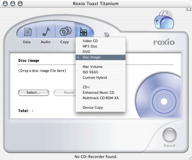Click the first window control button in title bar
192x160 pixels.
pos(5,3)
